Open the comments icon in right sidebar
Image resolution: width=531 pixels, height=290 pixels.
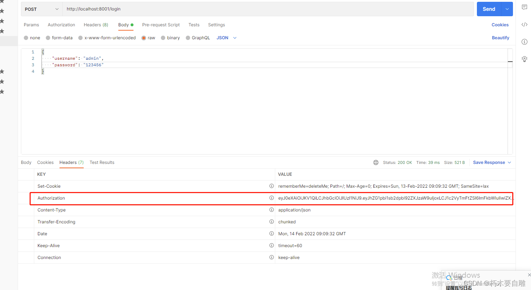pyautogui.click(x=525, y=8)
